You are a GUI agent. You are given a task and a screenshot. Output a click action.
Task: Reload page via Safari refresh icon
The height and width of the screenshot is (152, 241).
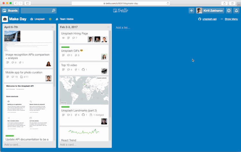pos(168,3)
